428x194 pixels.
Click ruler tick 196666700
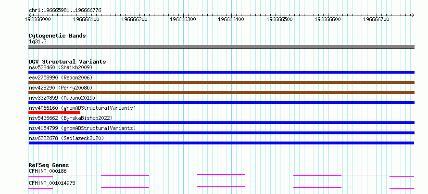(377, 20)
